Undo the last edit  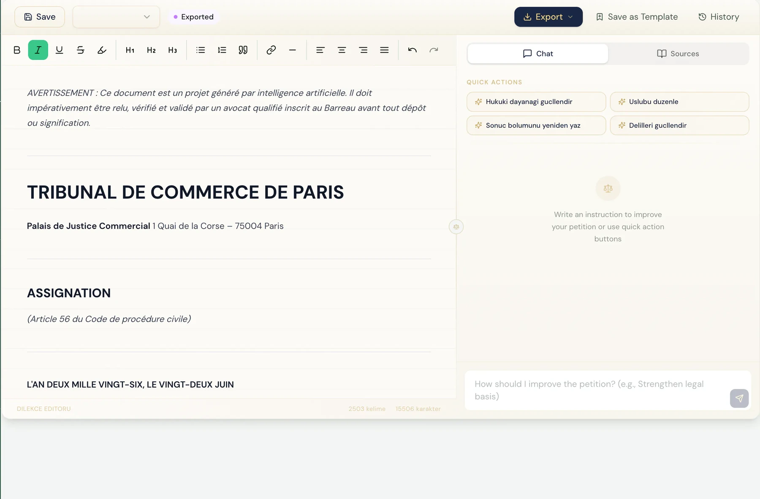coord(413,50)
